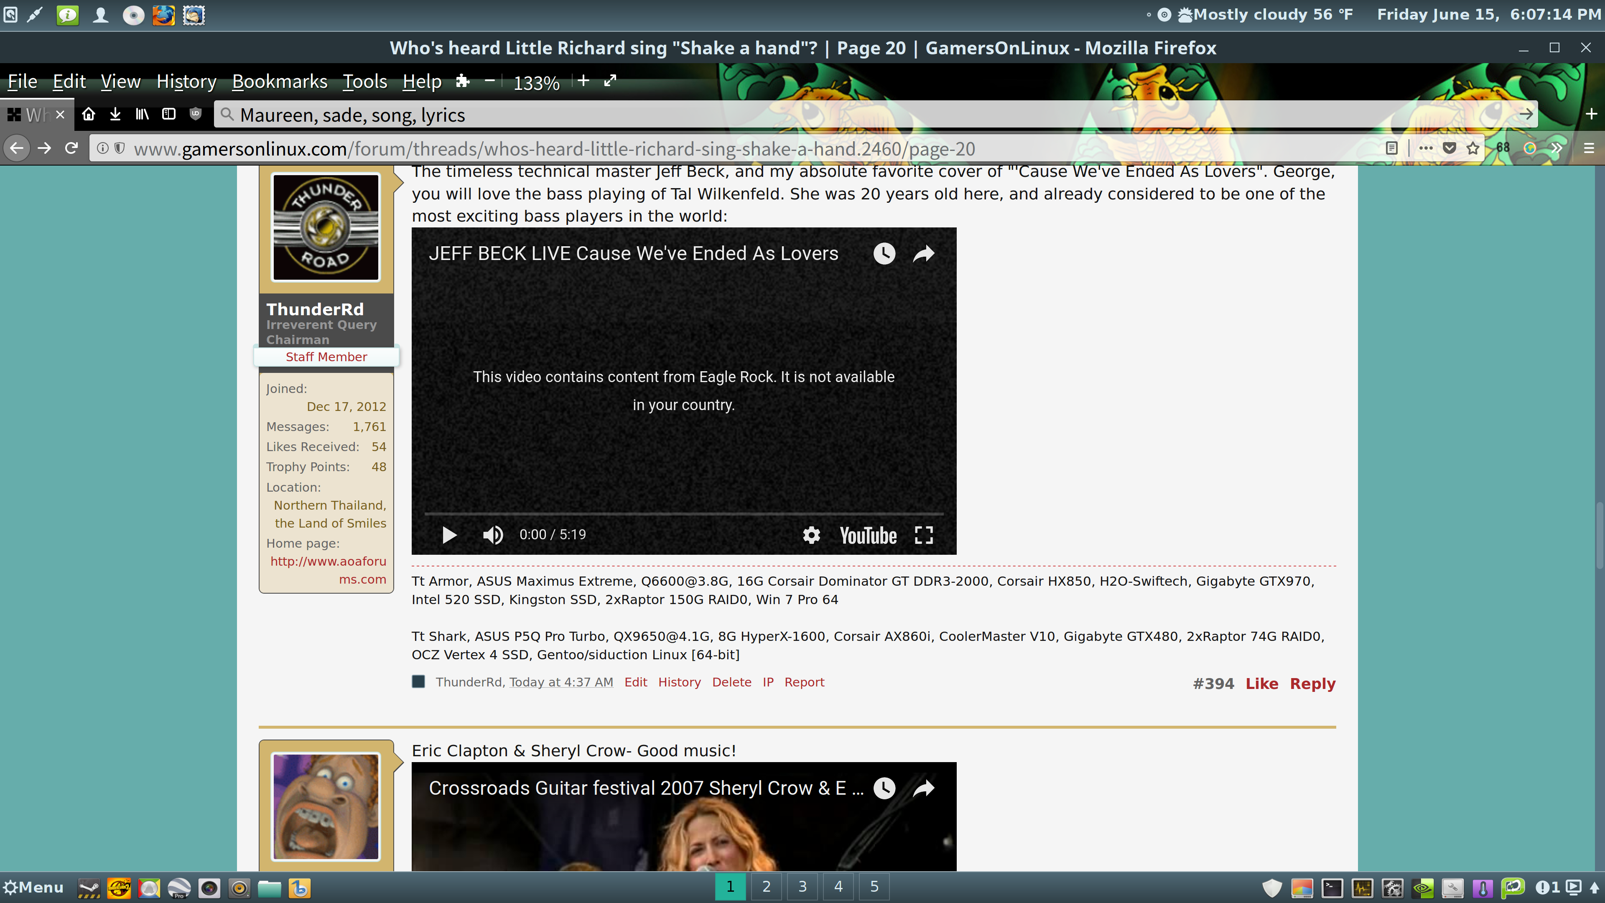The width and height of the screenshot is (1605, 903).
Task: Check IP for post #394
Action: tap(768, 682)
